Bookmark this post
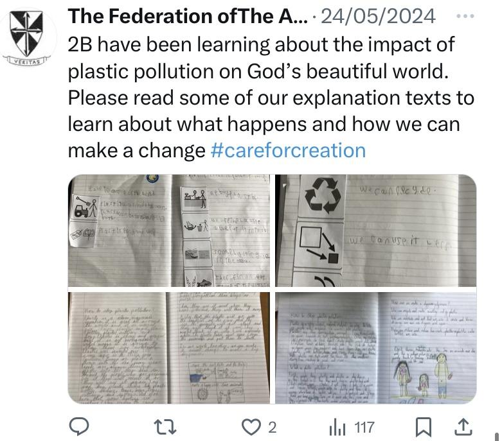The width and height of the screenshot is (502, 441). pos(424,427)
